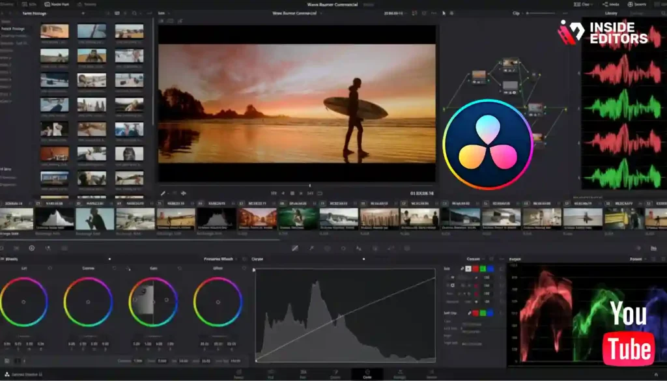This screenshot has height=381, width=667.
Task: Open the home icon in bottom-right corner
Action: click(x=656, y=374)
